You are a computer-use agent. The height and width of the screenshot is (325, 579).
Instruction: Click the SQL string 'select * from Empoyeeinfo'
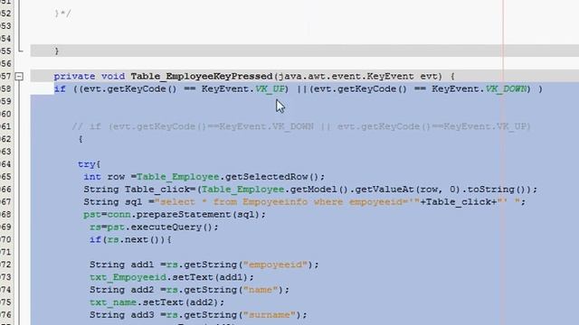232,202
